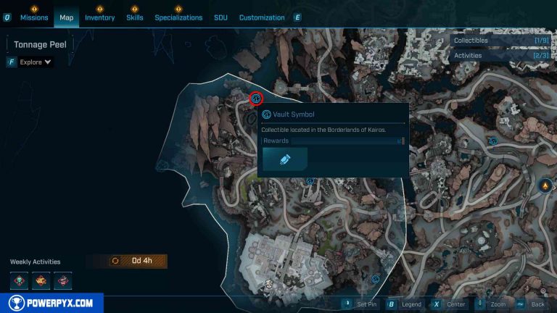This screenshot has width=557, height=313.
Task: Click the Set Pin button
Action: pyautogui.click(x=366, y=304)
